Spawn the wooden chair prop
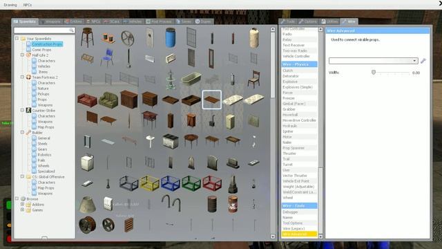 click(253, 79)
